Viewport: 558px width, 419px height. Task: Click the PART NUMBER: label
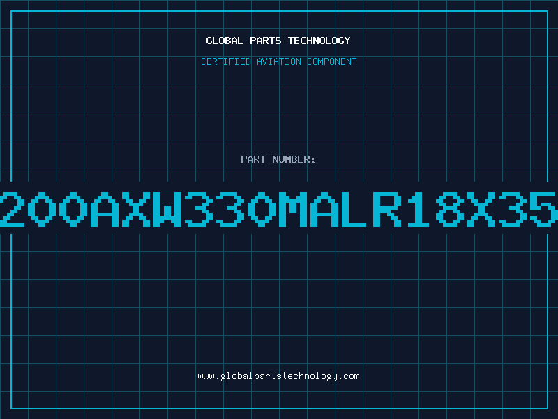tap(278, 159)
